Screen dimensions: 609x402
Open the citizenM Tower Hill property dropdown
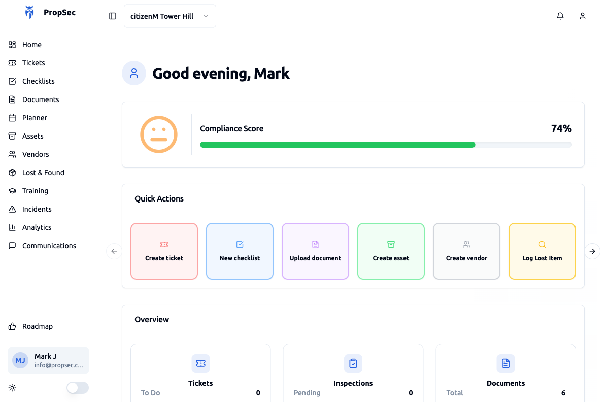pyautogui.click(x=170, y=16)
